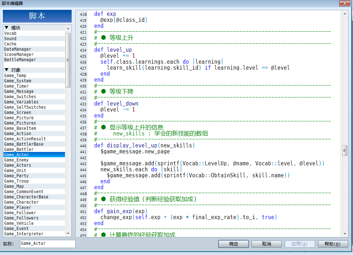
Task: Collapse the 模块 section triangle
Action: pyautogui.click(x=7, y=28)
